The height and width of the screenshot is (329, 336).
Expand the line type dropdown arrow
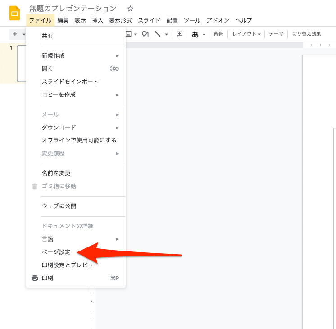point(166,34)
